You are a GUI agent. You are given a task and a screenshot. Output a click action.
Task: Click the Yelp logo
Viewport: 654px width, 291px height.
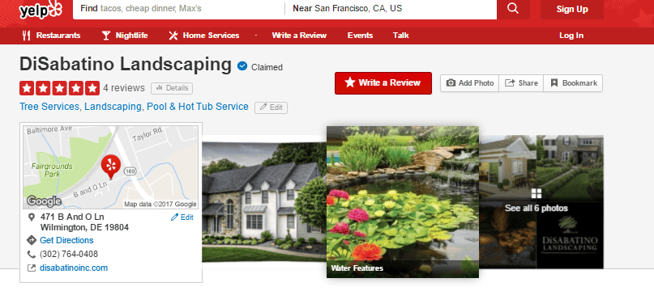(41, 9)
